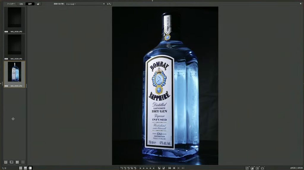The height and width of the screenshot is (170, 304).
Task: Toggle the histogram display icon
Action: [252, 168]
